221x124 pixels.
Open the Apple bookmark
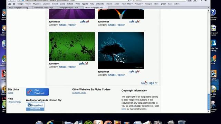click(117, 4)
